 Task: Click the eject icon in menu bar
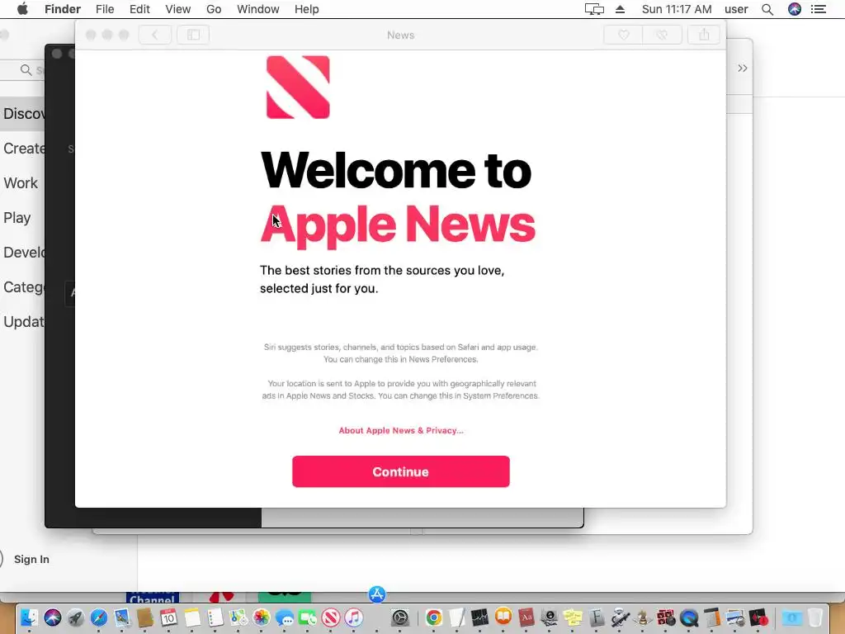(x=621, y=9)
